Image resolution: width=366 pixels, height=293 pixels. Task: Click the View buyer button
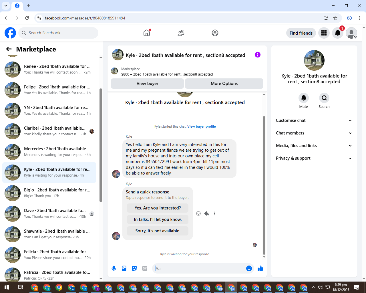[x=147, y=84]
